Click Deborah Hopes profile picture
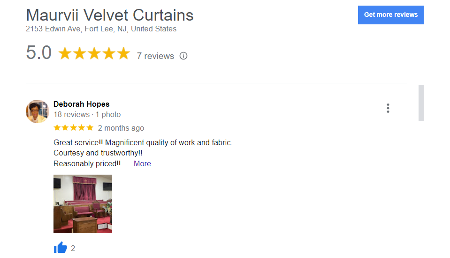 38,111
